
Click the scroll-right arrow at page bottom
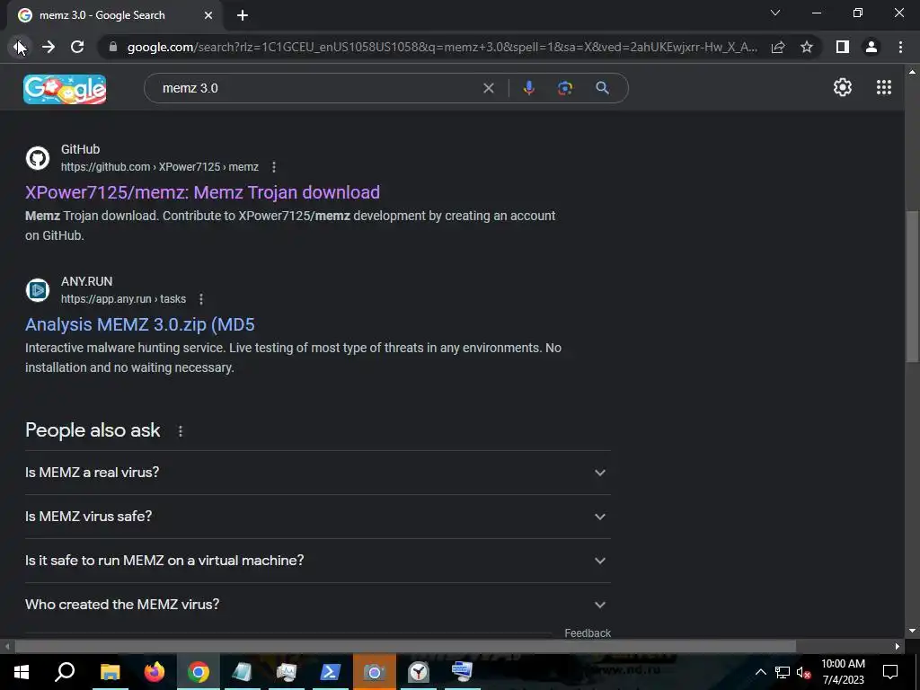coord(898,647)
